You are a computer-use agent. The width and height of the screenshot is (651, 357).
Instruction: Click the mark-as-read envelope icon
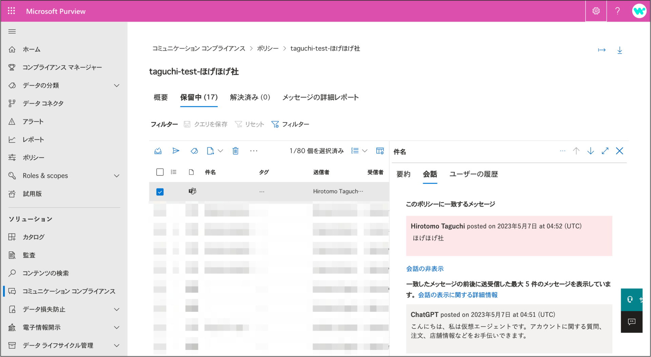pos(158,151)
